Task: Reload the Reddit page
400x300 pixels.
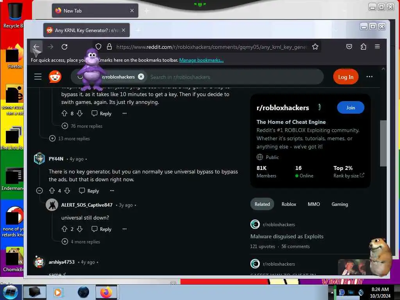Action: coord(64,47)
